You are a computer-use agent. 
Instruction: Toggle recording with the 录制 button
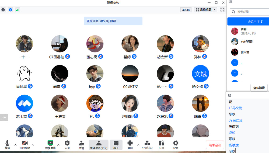[x=130, y=145]
